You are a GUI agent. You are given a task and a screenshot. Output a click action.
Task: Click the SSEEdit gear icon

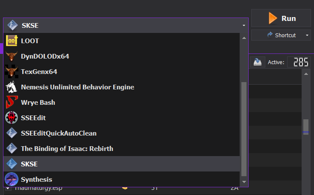pyautogui.click(x=12, y=118)
